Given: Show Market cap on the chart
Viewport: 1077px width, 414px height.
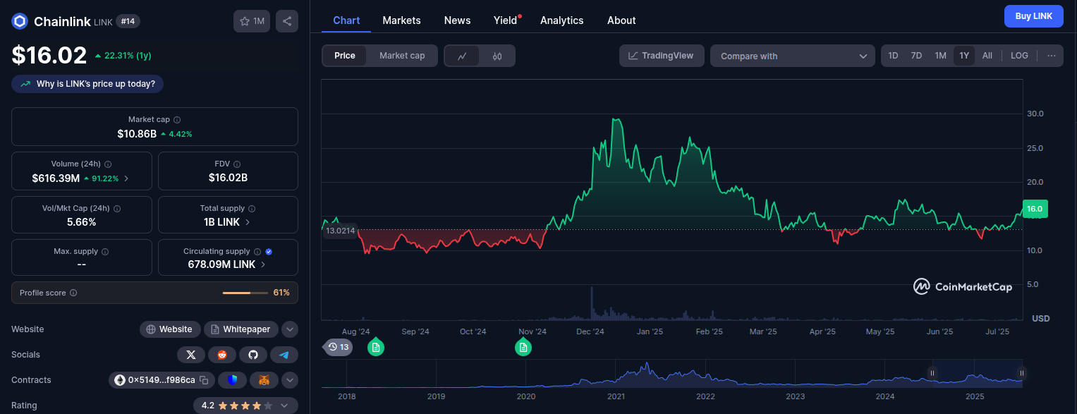Looking at the screenshot, I should (x=402, y=56).
